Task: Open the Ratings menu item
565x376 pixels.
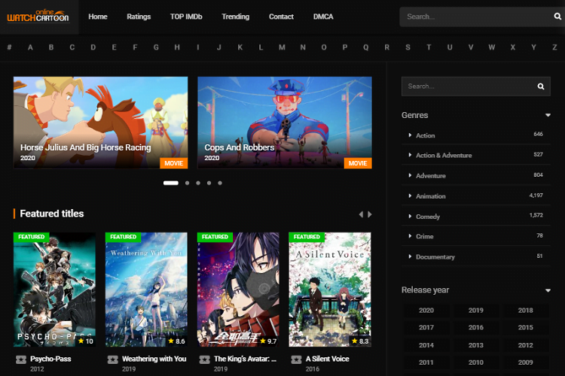Action: [139, 17]
